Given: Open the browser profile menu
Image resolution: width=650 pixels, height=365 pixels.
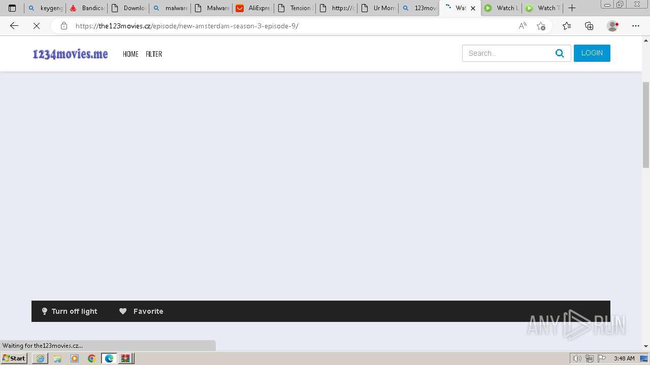Looking at the screenshot, I should point(613,26).
